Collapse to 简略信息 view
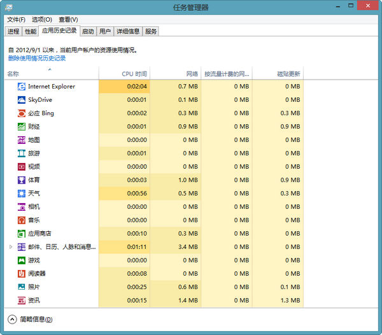 tap(12, 320)
